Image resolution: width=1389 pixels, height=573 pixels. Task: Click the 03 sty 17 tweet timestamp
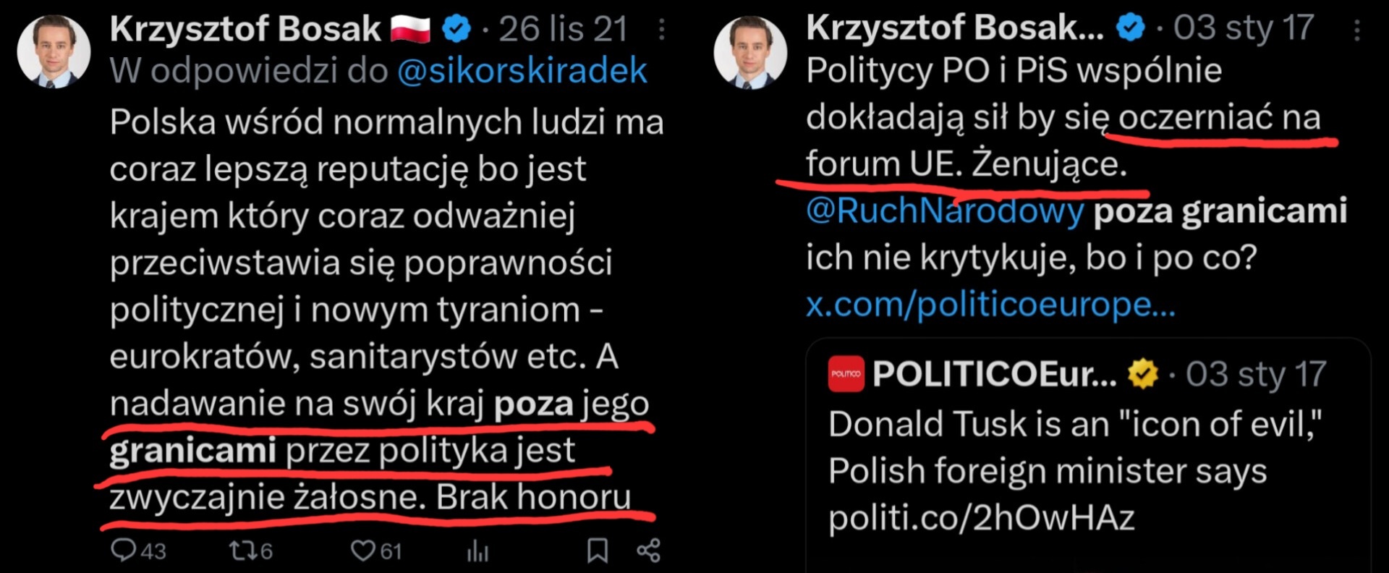(1243, 28)
